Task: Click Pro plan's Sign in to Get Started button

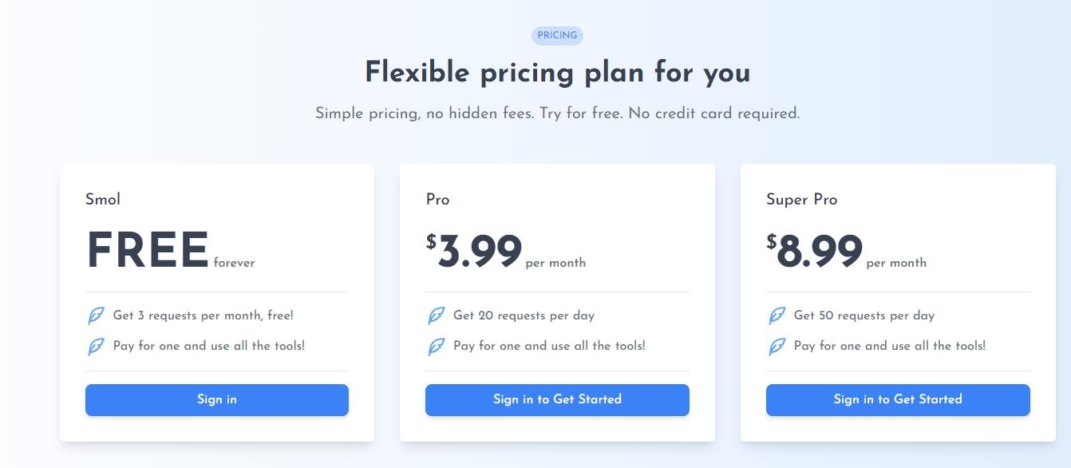Action: pos(557,400)
